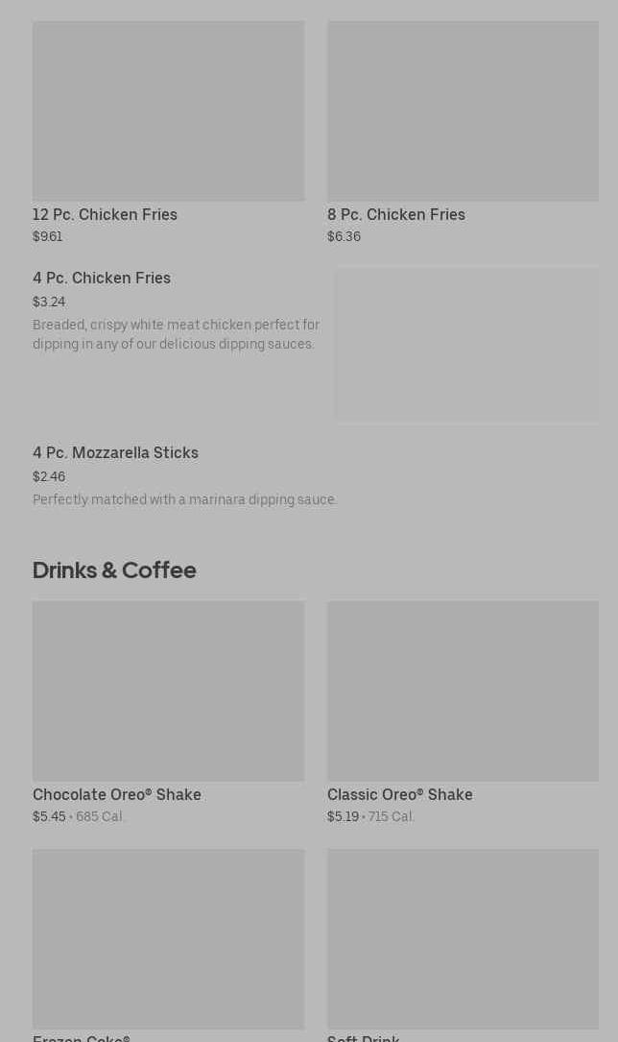Click the breaded crispy chicken description text
Screen dimensions: 618x1042
[176, 334]
